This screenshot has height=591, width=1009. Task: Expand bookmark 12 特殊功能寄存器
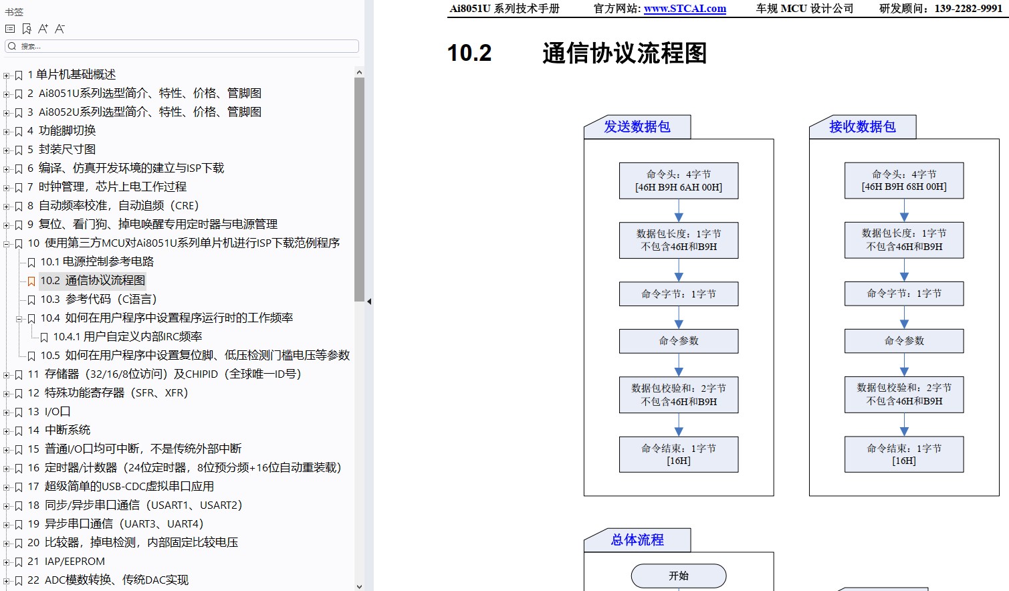pyautogui.click(x=7, y=394)
